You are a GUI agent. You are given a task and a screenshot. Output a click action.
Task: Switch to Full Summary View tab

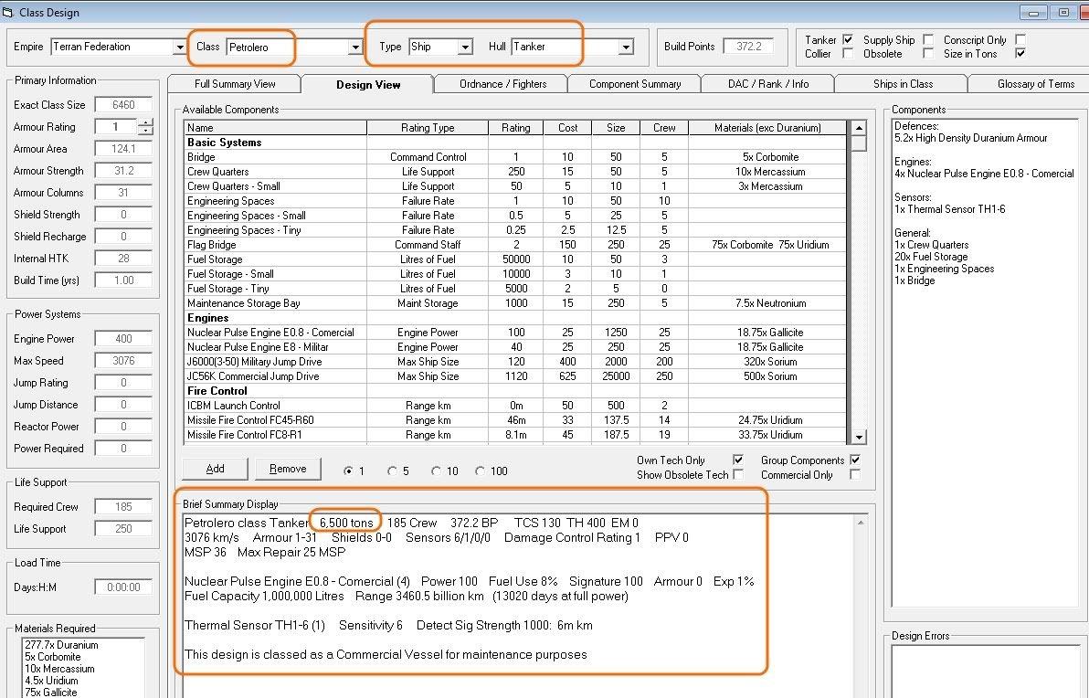point(235,84)
